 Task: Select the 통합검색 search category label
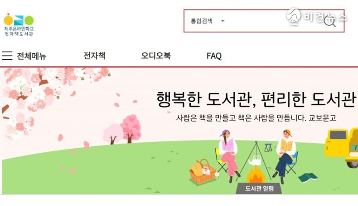pyautogui.click(x=202, y=21)
